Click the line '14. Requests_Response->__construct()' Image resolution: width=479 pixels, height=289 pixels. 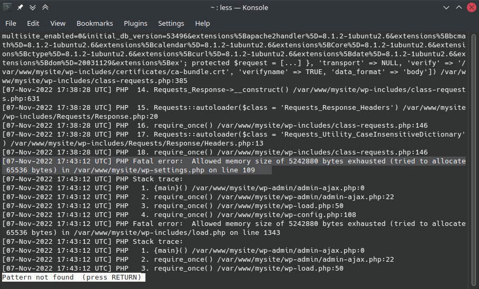pyautogui.click(x=233, y=94)
